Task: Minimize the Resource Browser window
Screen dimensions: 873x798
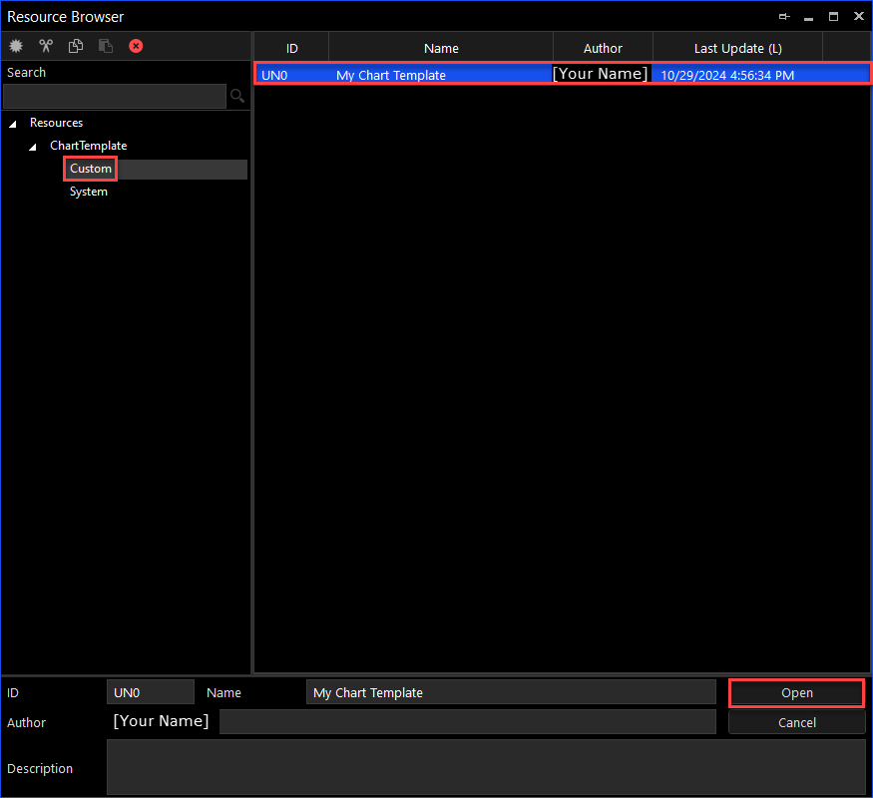Action: [x=808, y=18]
